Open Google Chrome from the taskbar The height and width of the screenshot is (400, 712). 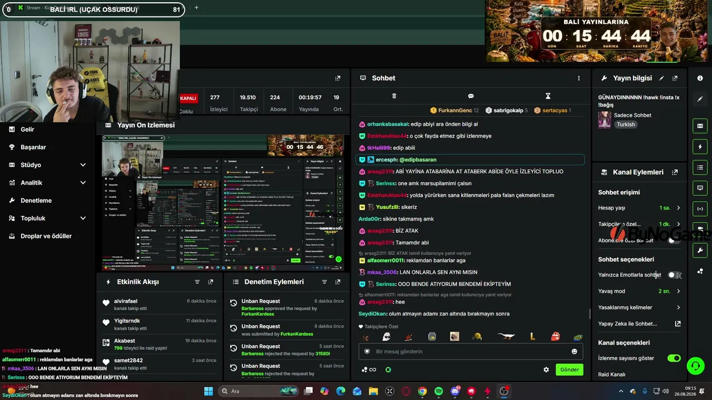(x=422, y=391)
